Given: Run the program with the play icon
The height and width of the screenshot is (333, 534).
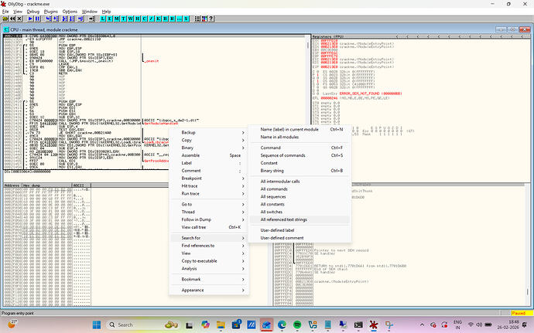Looking at the screenshot, I should (x=30, y=19).
